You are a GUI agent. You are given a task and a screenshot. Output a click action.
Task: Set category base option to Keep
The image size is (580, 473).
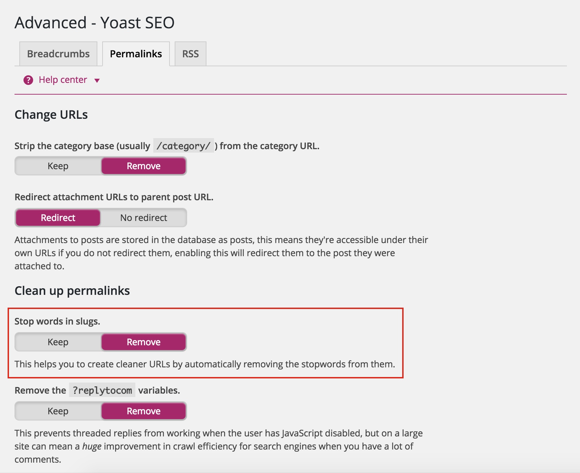[58, 166]
